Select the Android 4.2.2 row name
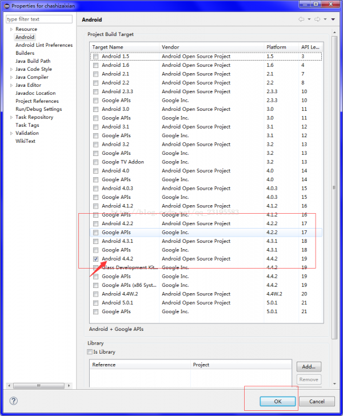This screenshot has height=416, width=343. click(x=117, y=223)
